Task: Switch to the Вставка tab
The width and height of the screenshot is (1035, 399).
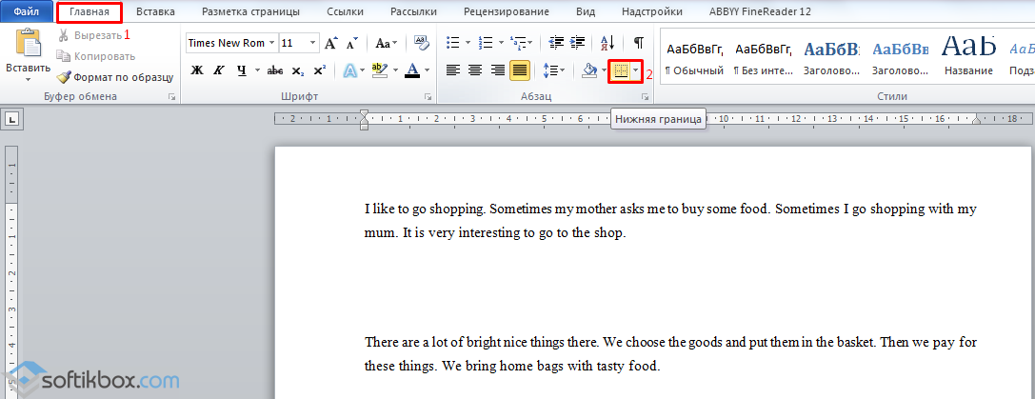Action: pos(154,12)
